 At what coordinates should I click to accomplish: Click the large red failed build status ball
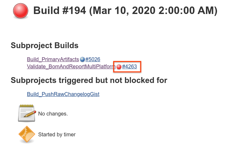coord(21,10)
